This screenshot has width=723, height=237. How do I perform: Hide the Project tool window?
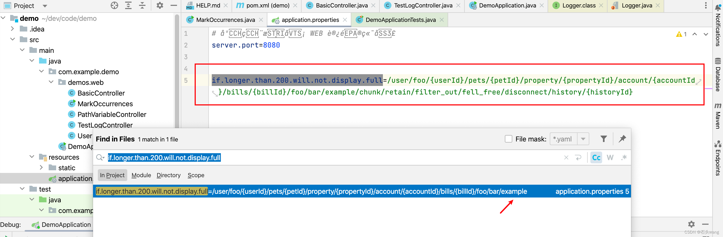point(174,5)
